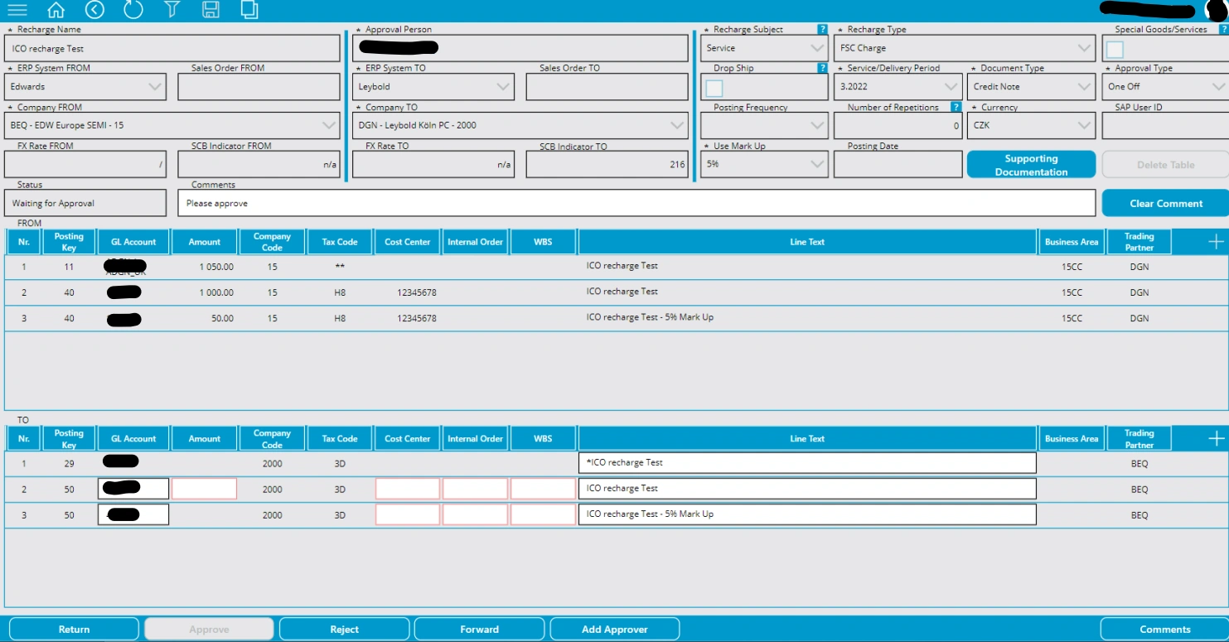Click the Add Approver button
The height and width of the screenshot is (642, 1229).
(614, 630)
